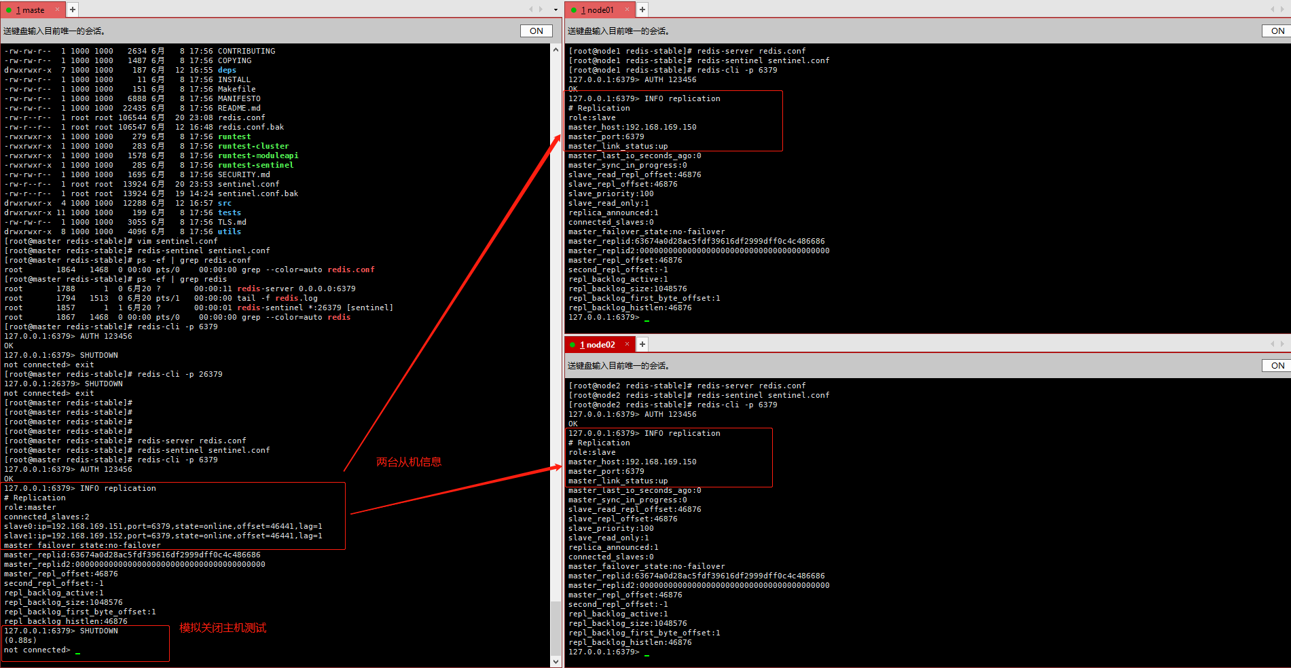Click 'role:slave' in node01 terminal
Image resolution: width=1291 pixels, height=668 pixels.
pyautogui.click(x=592, y=118)
